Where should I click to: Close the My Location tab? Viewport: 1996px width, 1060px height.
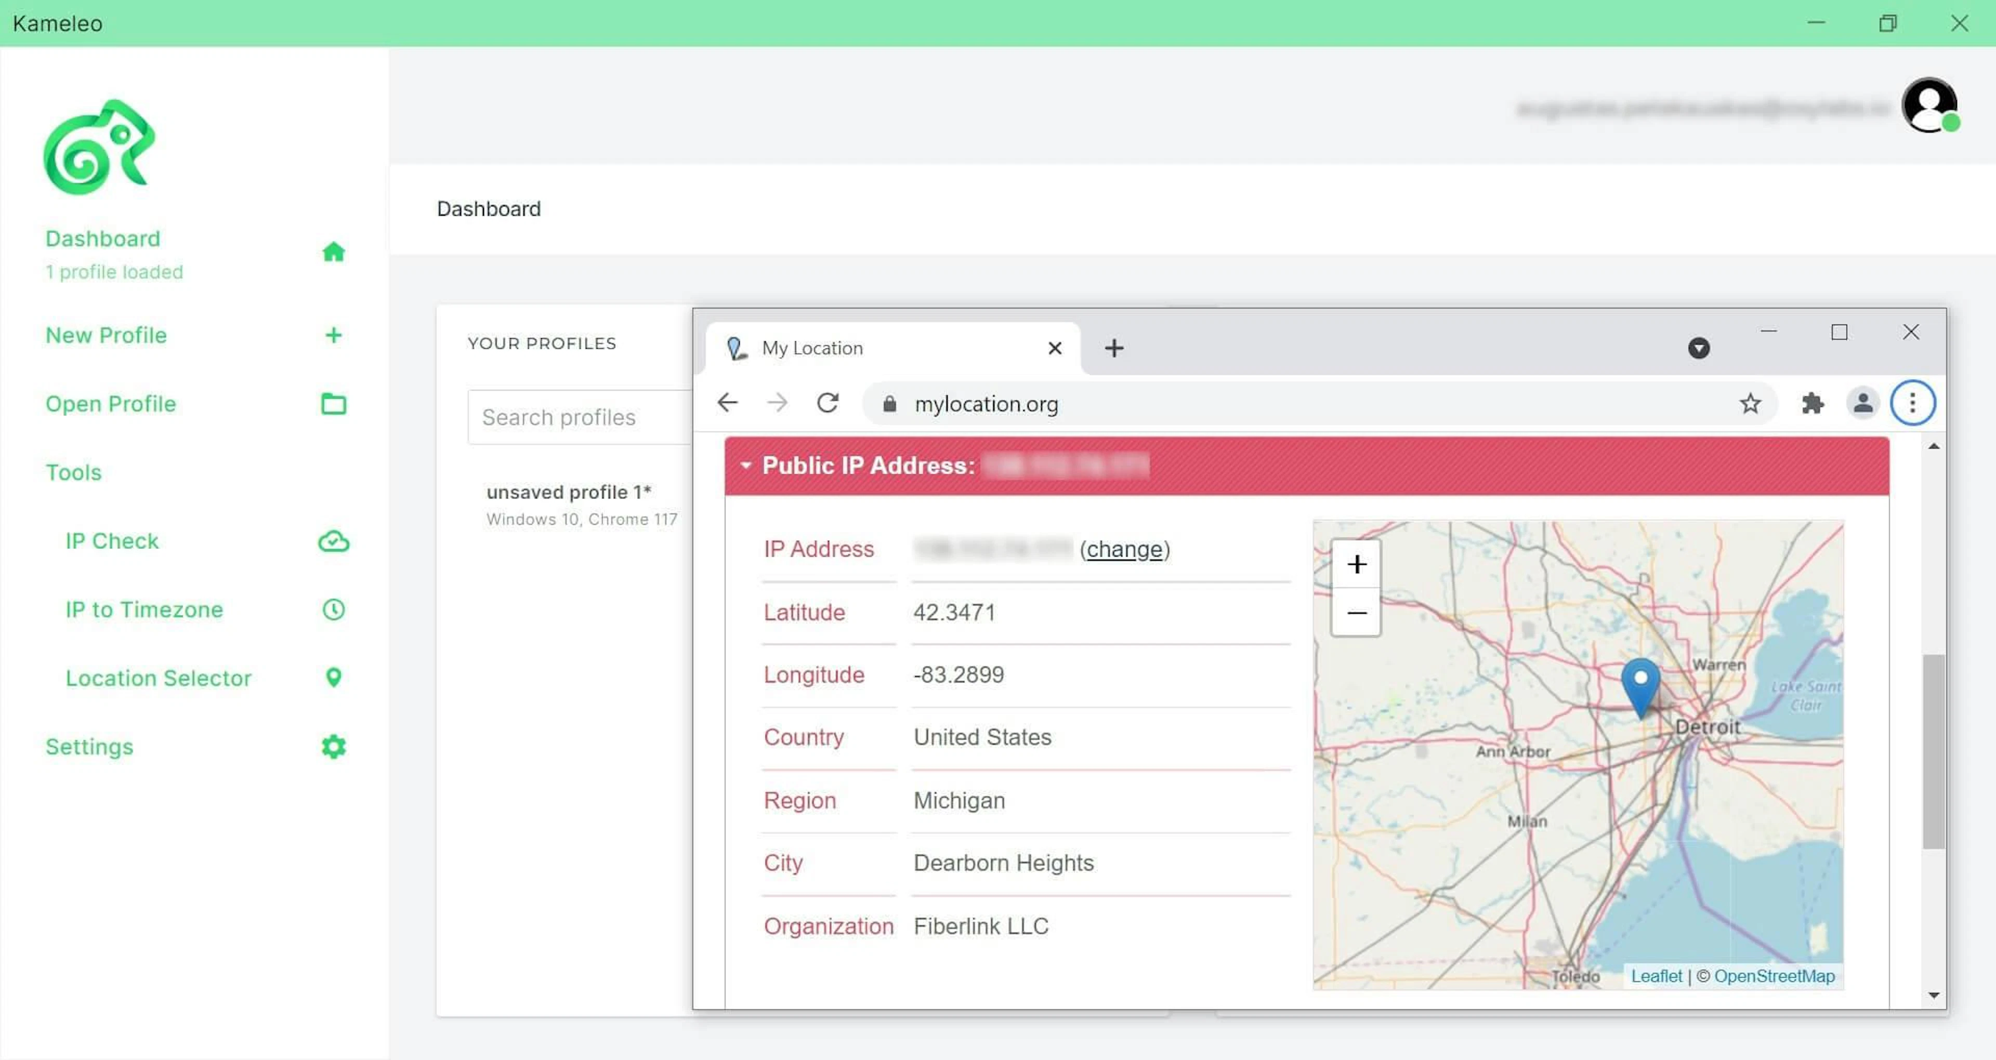(1055, 348)
